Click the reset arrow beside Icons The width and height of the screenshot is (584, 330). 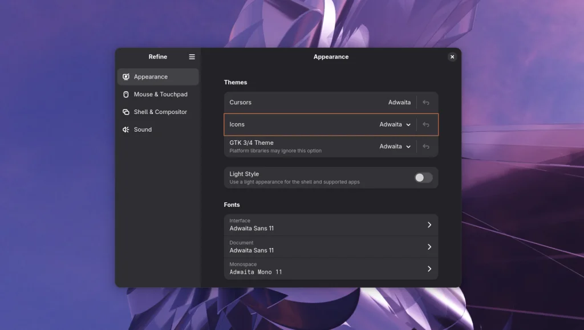pos(426,124)
